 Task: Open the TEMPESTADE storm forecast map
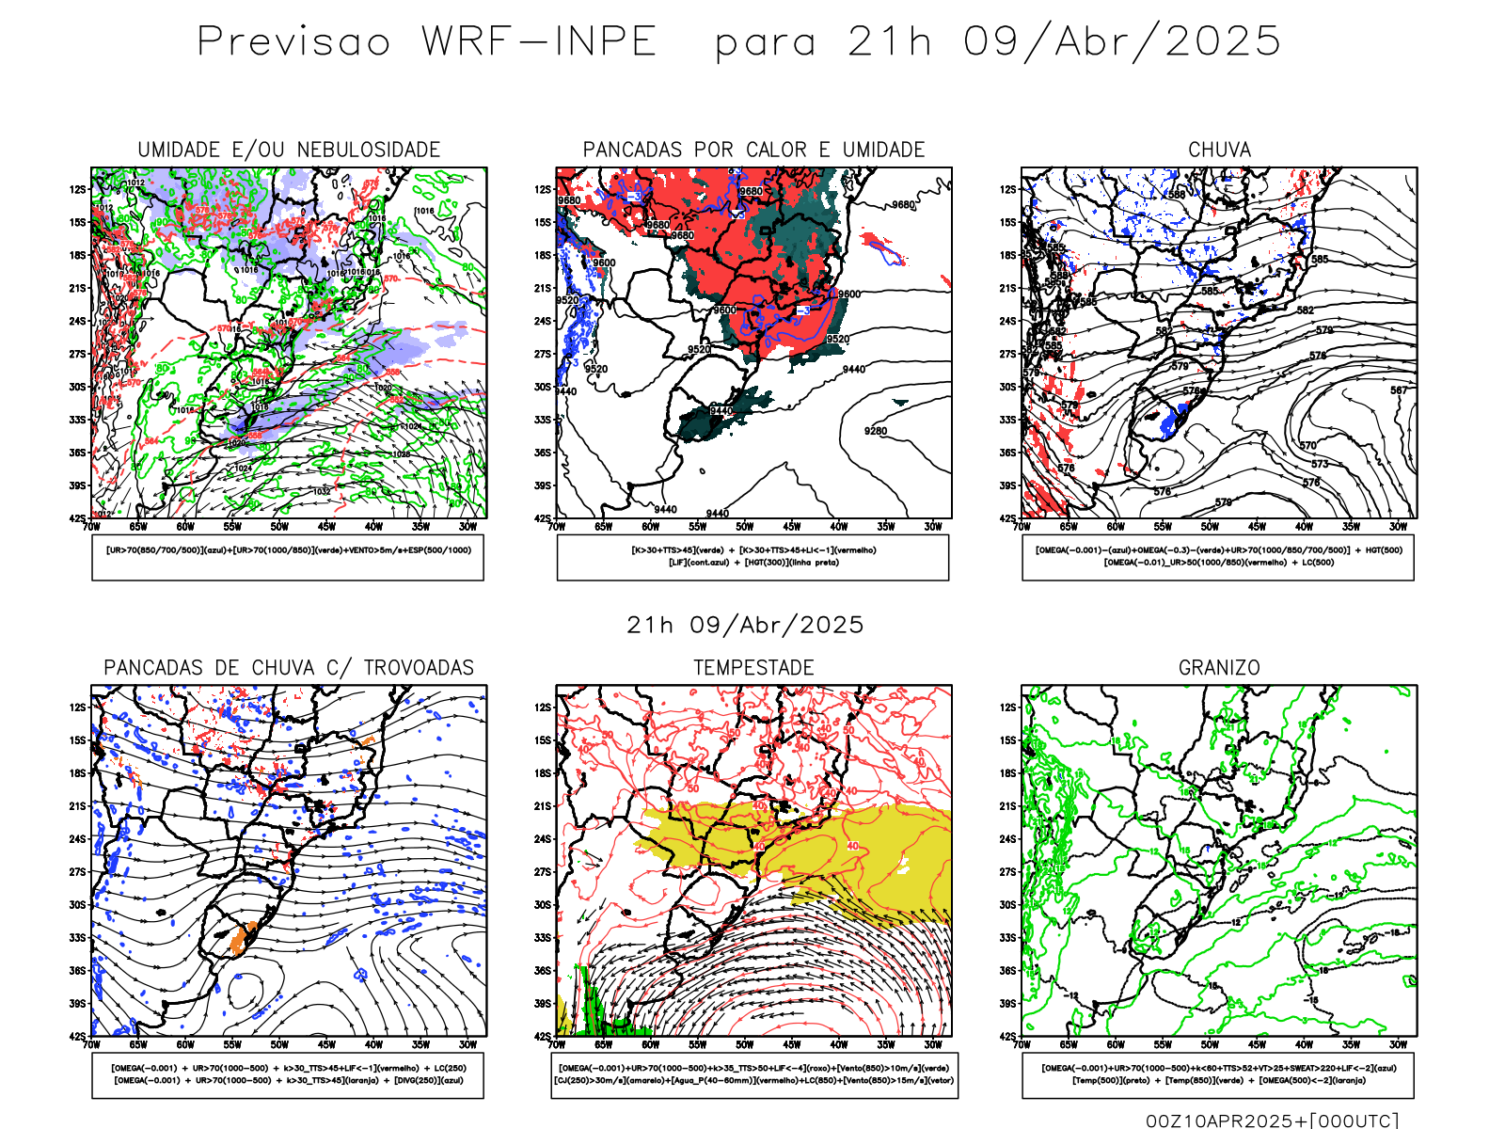[x=753, y=861]
